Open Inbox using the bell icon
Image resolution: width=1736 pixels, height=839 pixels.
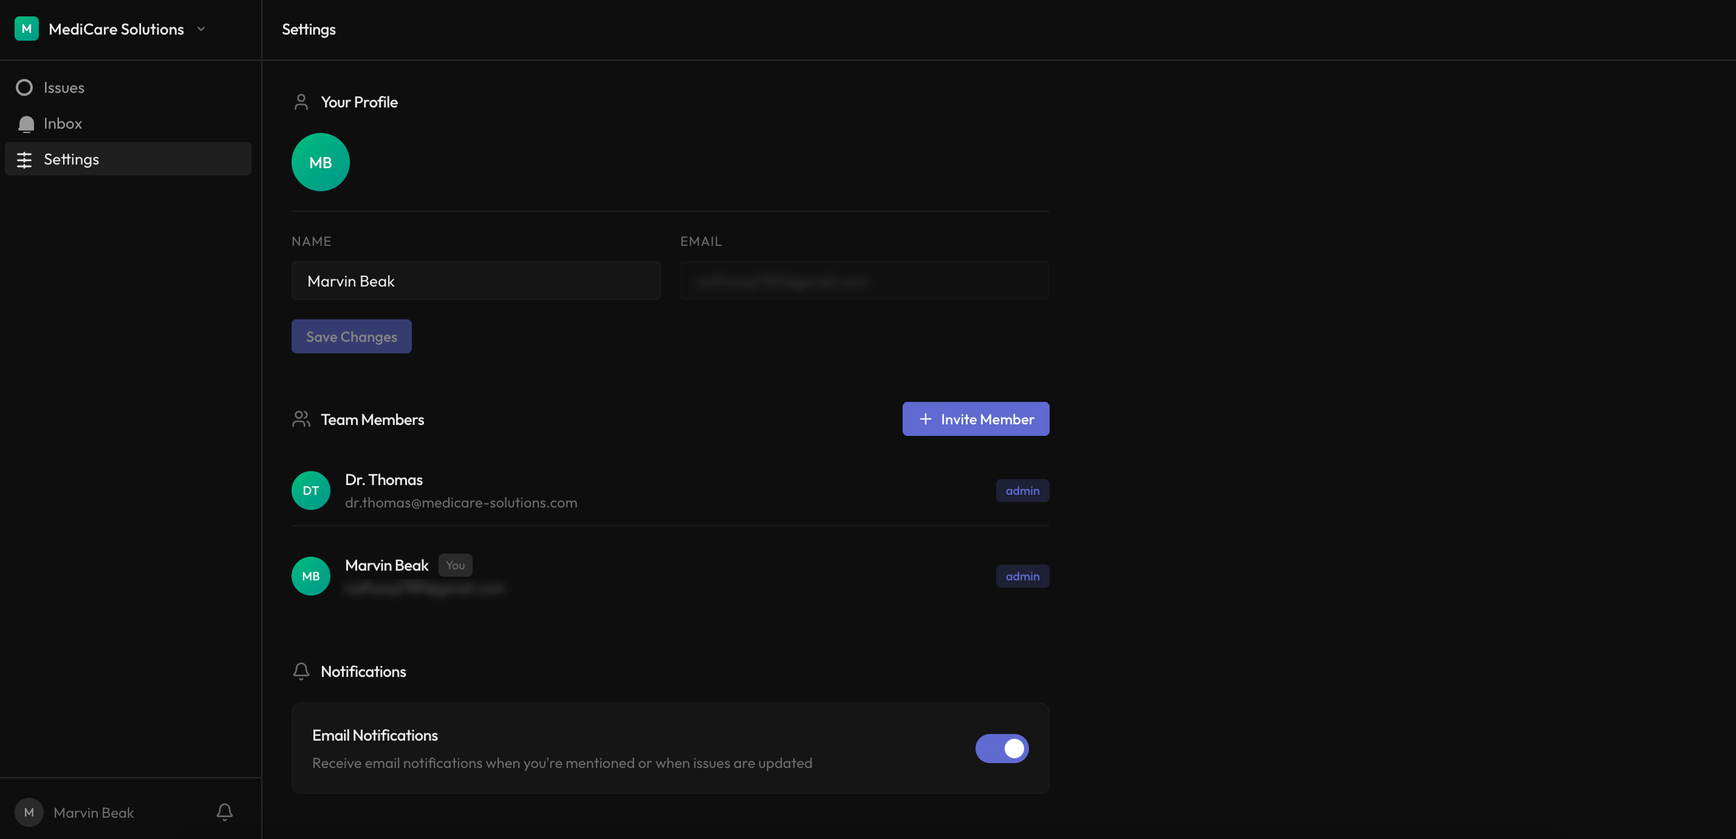click(26, 123)
